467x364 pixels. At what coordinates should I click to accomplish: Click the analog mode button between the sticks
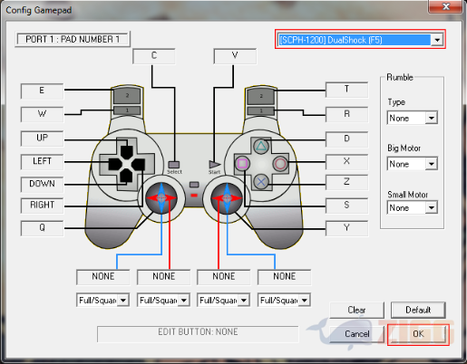[194, 185]
